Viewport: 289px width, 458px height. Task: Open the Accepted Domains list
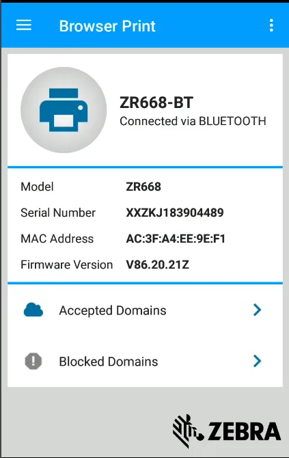[x=145, y=310]
